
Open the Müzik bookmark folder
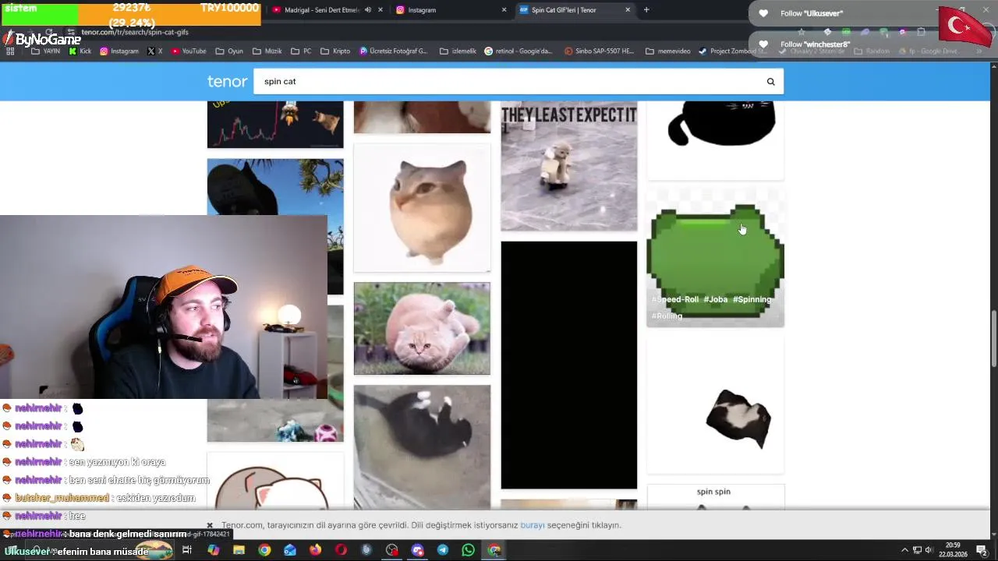[x=267, y=51]
